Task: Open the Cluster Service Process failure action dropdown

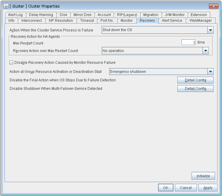Action: pos(211,30)
